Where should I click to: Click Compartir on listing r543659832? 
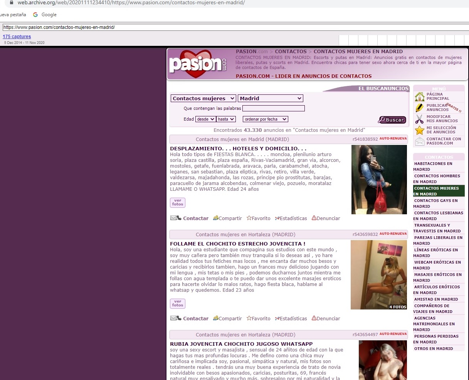(x=227, y=318)
